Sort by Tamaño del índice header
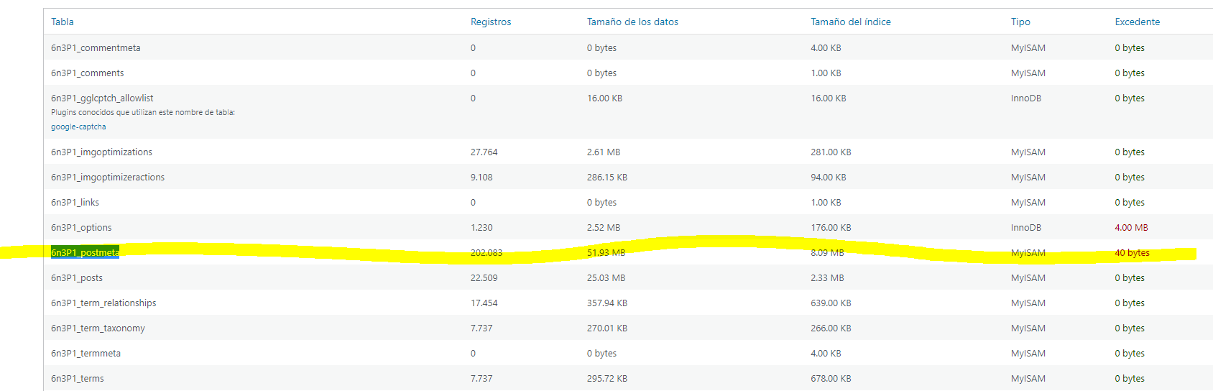 point(851,22)
